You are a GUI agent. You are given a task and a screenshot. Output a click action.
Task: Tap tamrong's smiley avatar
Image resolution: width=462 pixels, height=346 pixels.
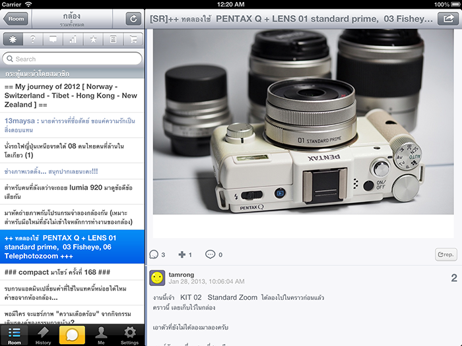157,277
